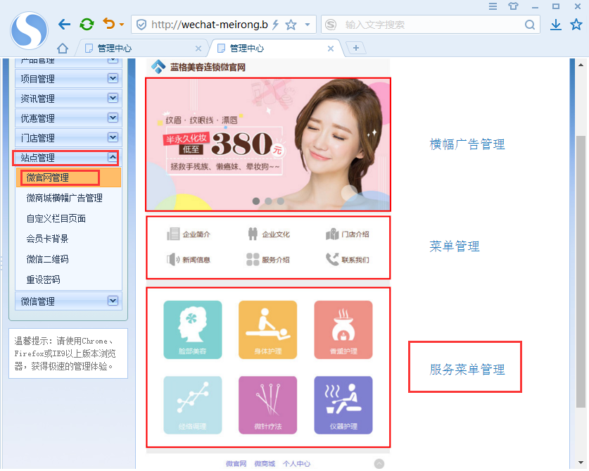Image resolution: width=589 pixels, height=471 pixels.
Task: Open the address bar dropdown arrow
Action: [x=308, y=25]
